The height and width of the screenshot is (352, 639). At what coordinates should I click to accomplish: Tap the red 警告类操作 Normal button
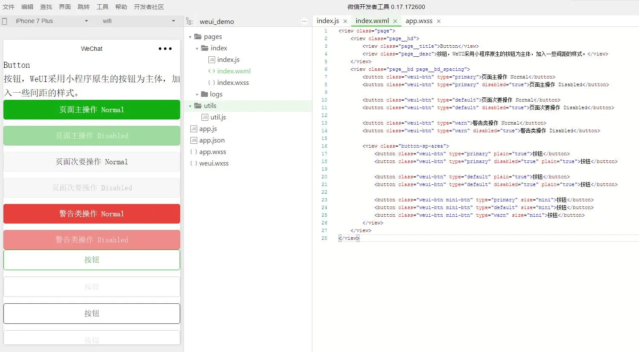pos(92,214)
